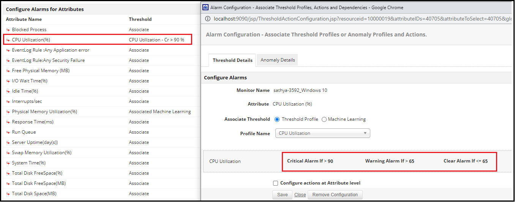Image resolution: width=515 pixels, height=202 pixels.
Task: Click red arrow icon beside System Time(%)
Action: (8, 163)
